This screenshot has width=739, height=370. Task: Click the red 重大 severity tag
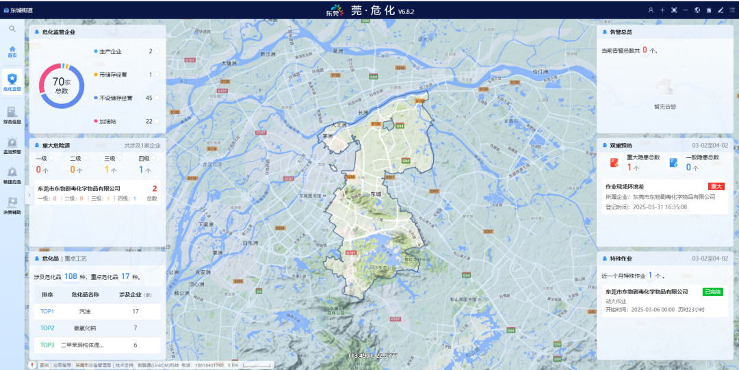[x=716, y=187]
